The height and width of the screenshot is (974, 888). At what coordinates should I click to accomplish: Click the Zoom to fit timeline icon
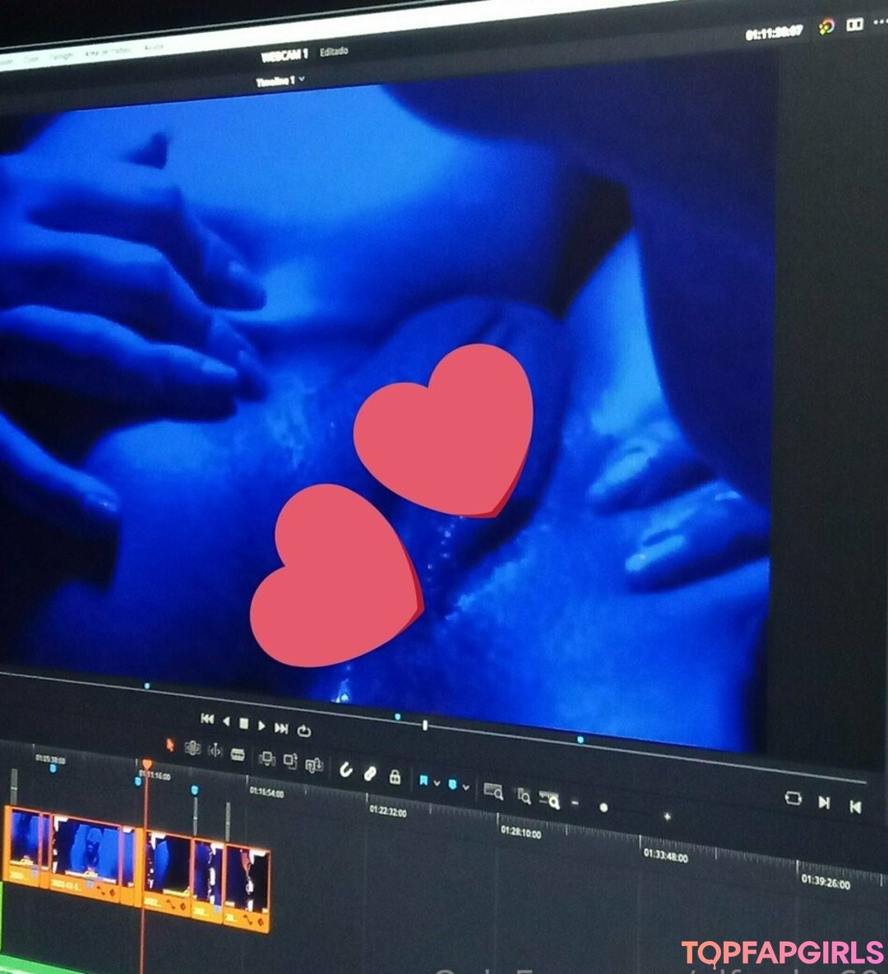(493, 791)
